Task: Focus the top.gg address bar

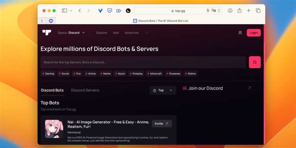Action: point(178,11)
